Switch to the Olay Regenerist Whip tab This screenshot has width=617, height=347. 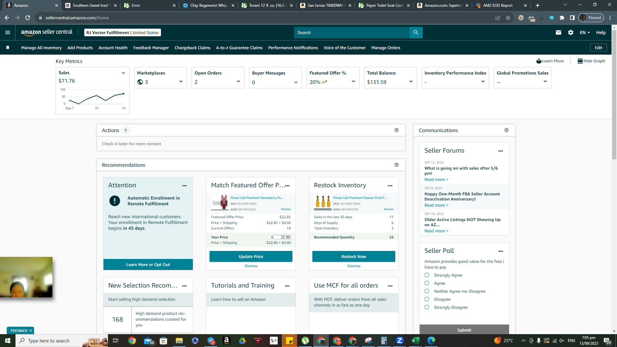click(x=209, y=5)
